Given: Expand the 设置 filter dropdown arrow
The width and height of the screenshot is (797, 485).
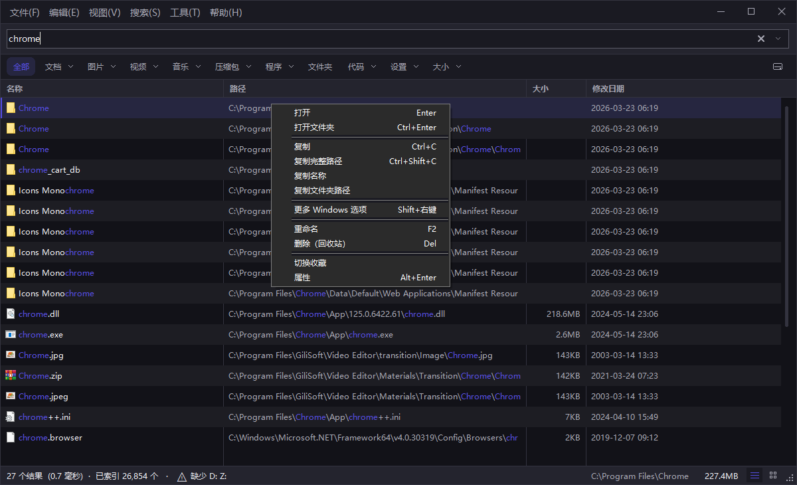Looking at the screenshot, I should coord(416,66).
